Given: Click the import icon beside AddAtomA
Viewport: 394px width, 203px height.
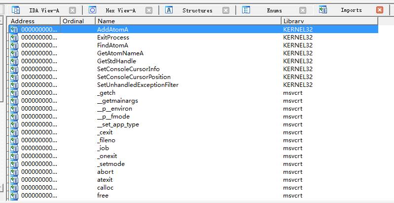Looking at the screenshot, I should click(14, 30).
